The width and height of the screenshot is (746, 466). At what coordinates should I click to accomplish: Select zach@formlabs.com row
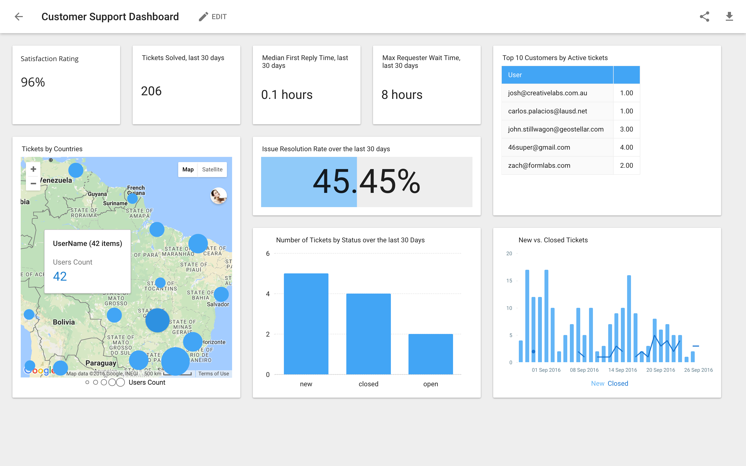[x=571, y=165]
